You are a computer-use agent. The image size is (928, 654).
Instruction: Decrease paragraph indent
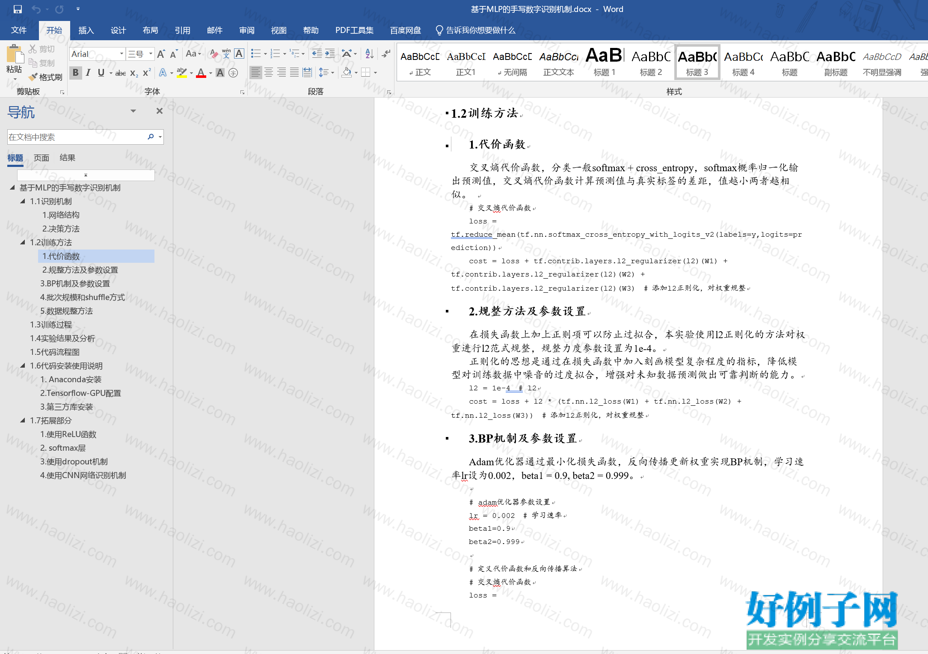point(317,54)
